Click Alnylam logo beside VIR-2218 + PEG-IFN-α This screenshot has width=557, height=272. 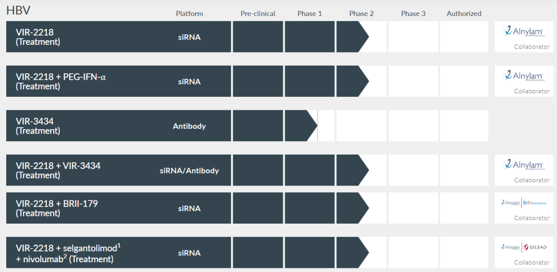pyautogui.click(x=523, y=76)
